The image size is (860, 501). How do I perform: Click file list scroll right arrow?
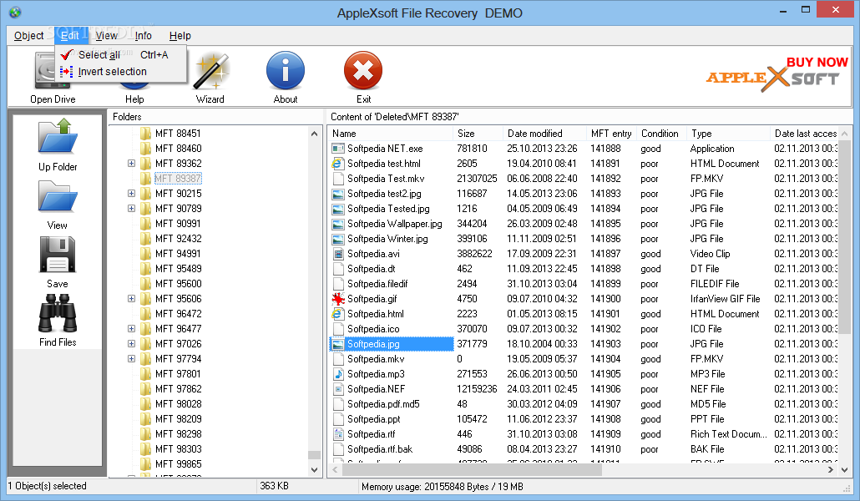[x=831, y=470]
